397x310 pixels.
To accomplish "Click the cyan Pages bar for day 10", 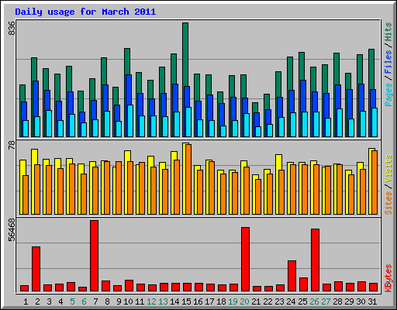I will point(130,121).
